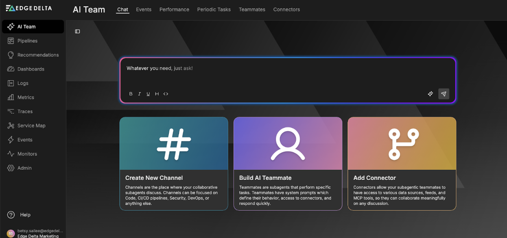Toggle bold formatting in the message toolbar
The width and height of the screenshot is (507, 238).
click(x=131, y=94)
